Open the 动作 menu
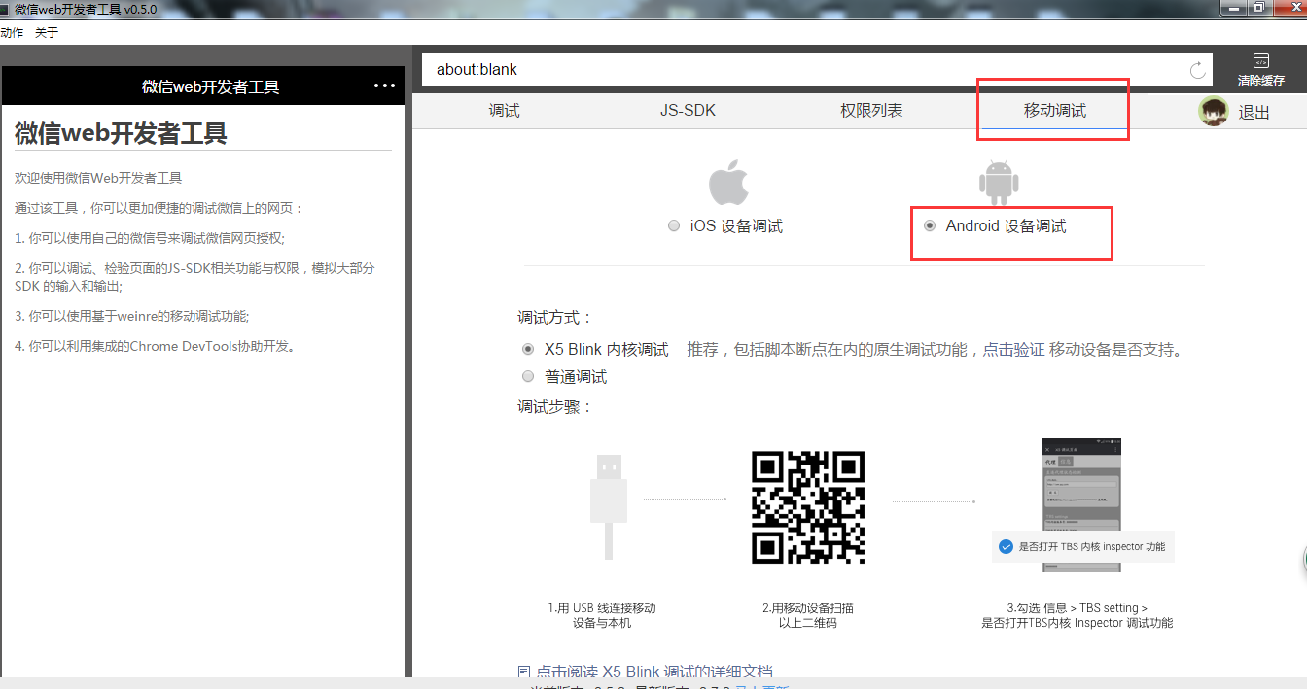1307x689 pixels. point(12,32)
